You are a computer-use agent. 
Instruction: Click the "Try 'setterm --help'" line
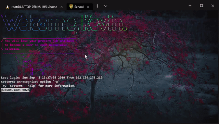tap(38, 86)
